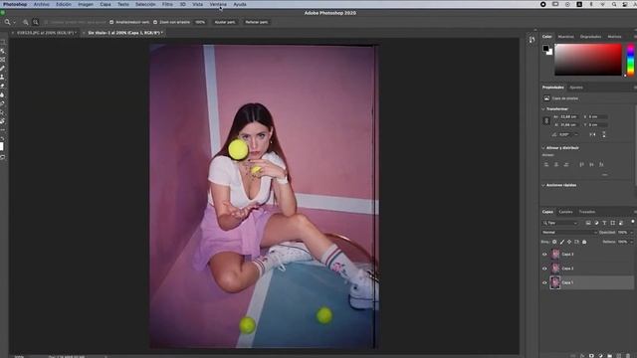Filter layers by pixel layer icon
The width and height of the screenshot is (637, 358).
click(x=588, y=223)
